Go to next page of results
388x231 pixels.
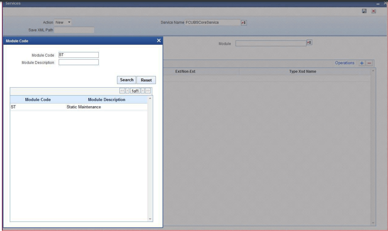142,91
